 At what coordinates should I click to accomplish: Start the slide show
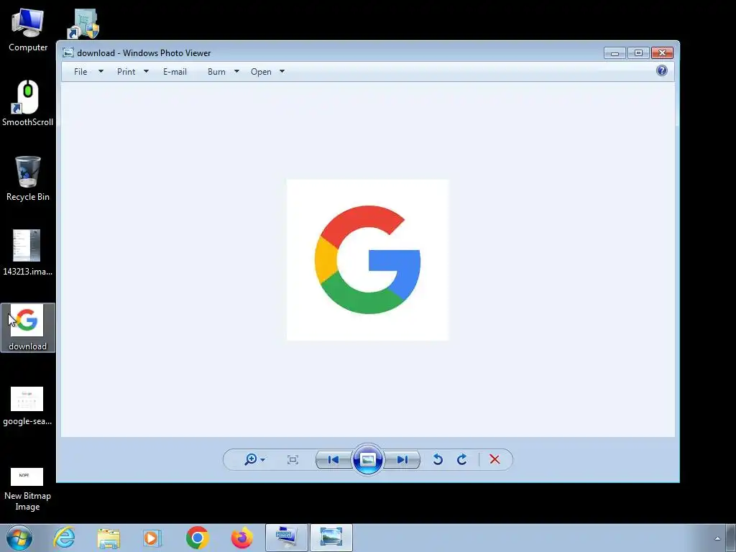point(368,459)
